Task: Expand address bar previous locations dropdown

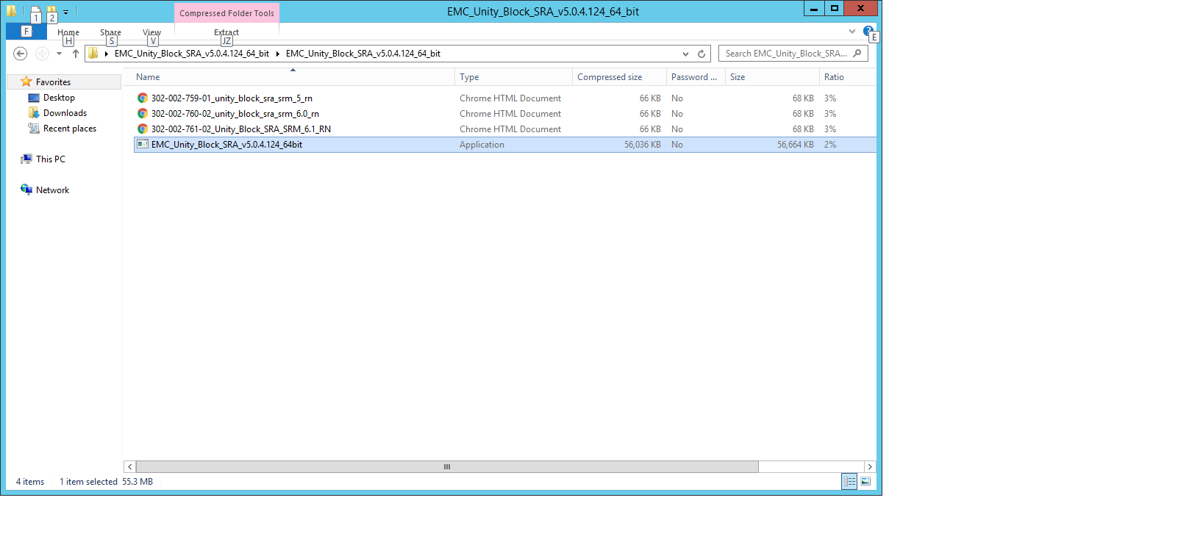Action: coord(685,54)
